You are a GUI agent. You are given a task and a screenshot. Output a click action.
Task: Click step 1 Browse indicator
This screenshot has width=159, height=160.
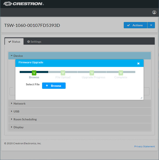[x=34, y=73]
